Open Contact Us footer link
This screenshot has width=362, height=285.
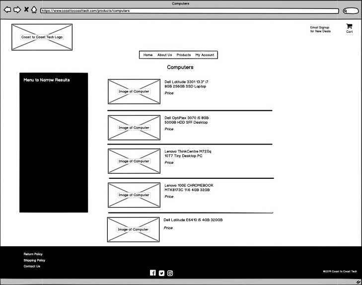pos(32,267)
